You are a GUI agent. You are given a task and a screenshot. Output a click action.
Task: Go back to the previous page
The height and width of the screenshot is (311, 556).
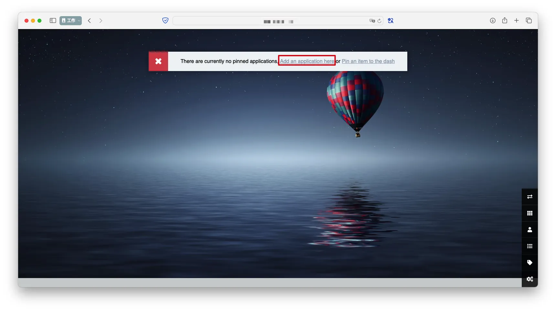pos(90,21)
